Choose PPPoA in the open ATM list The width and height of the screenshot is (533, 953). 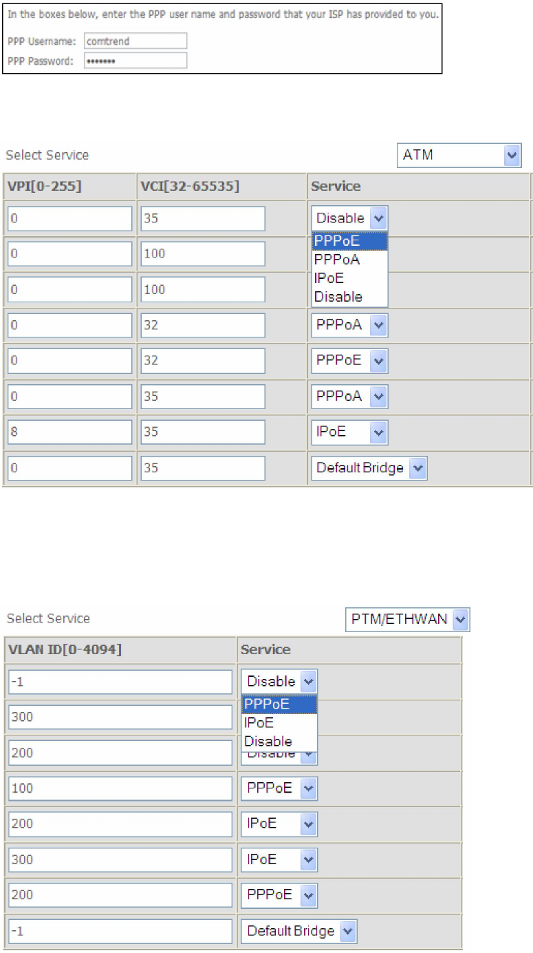[x=349, y=260]
